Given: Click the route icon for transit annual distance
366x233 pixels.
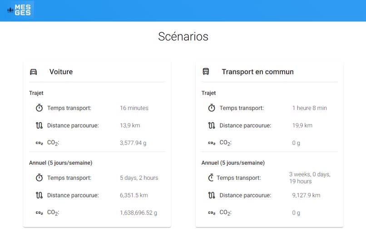Looking at the screenshot, I should 212,195.
